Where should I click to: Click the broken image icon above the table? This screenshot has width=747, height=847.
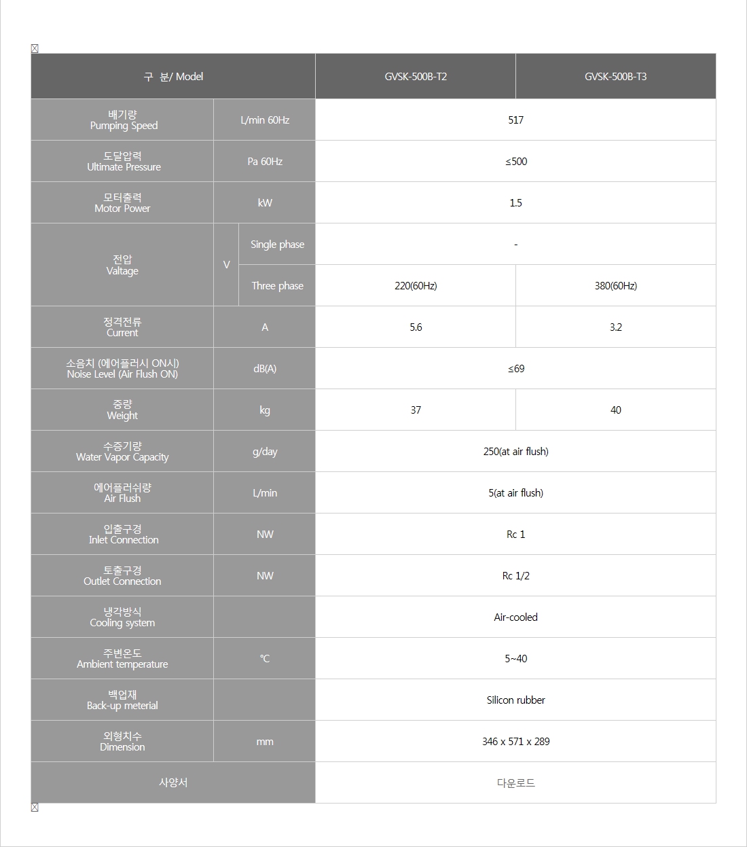pos(35,48)
